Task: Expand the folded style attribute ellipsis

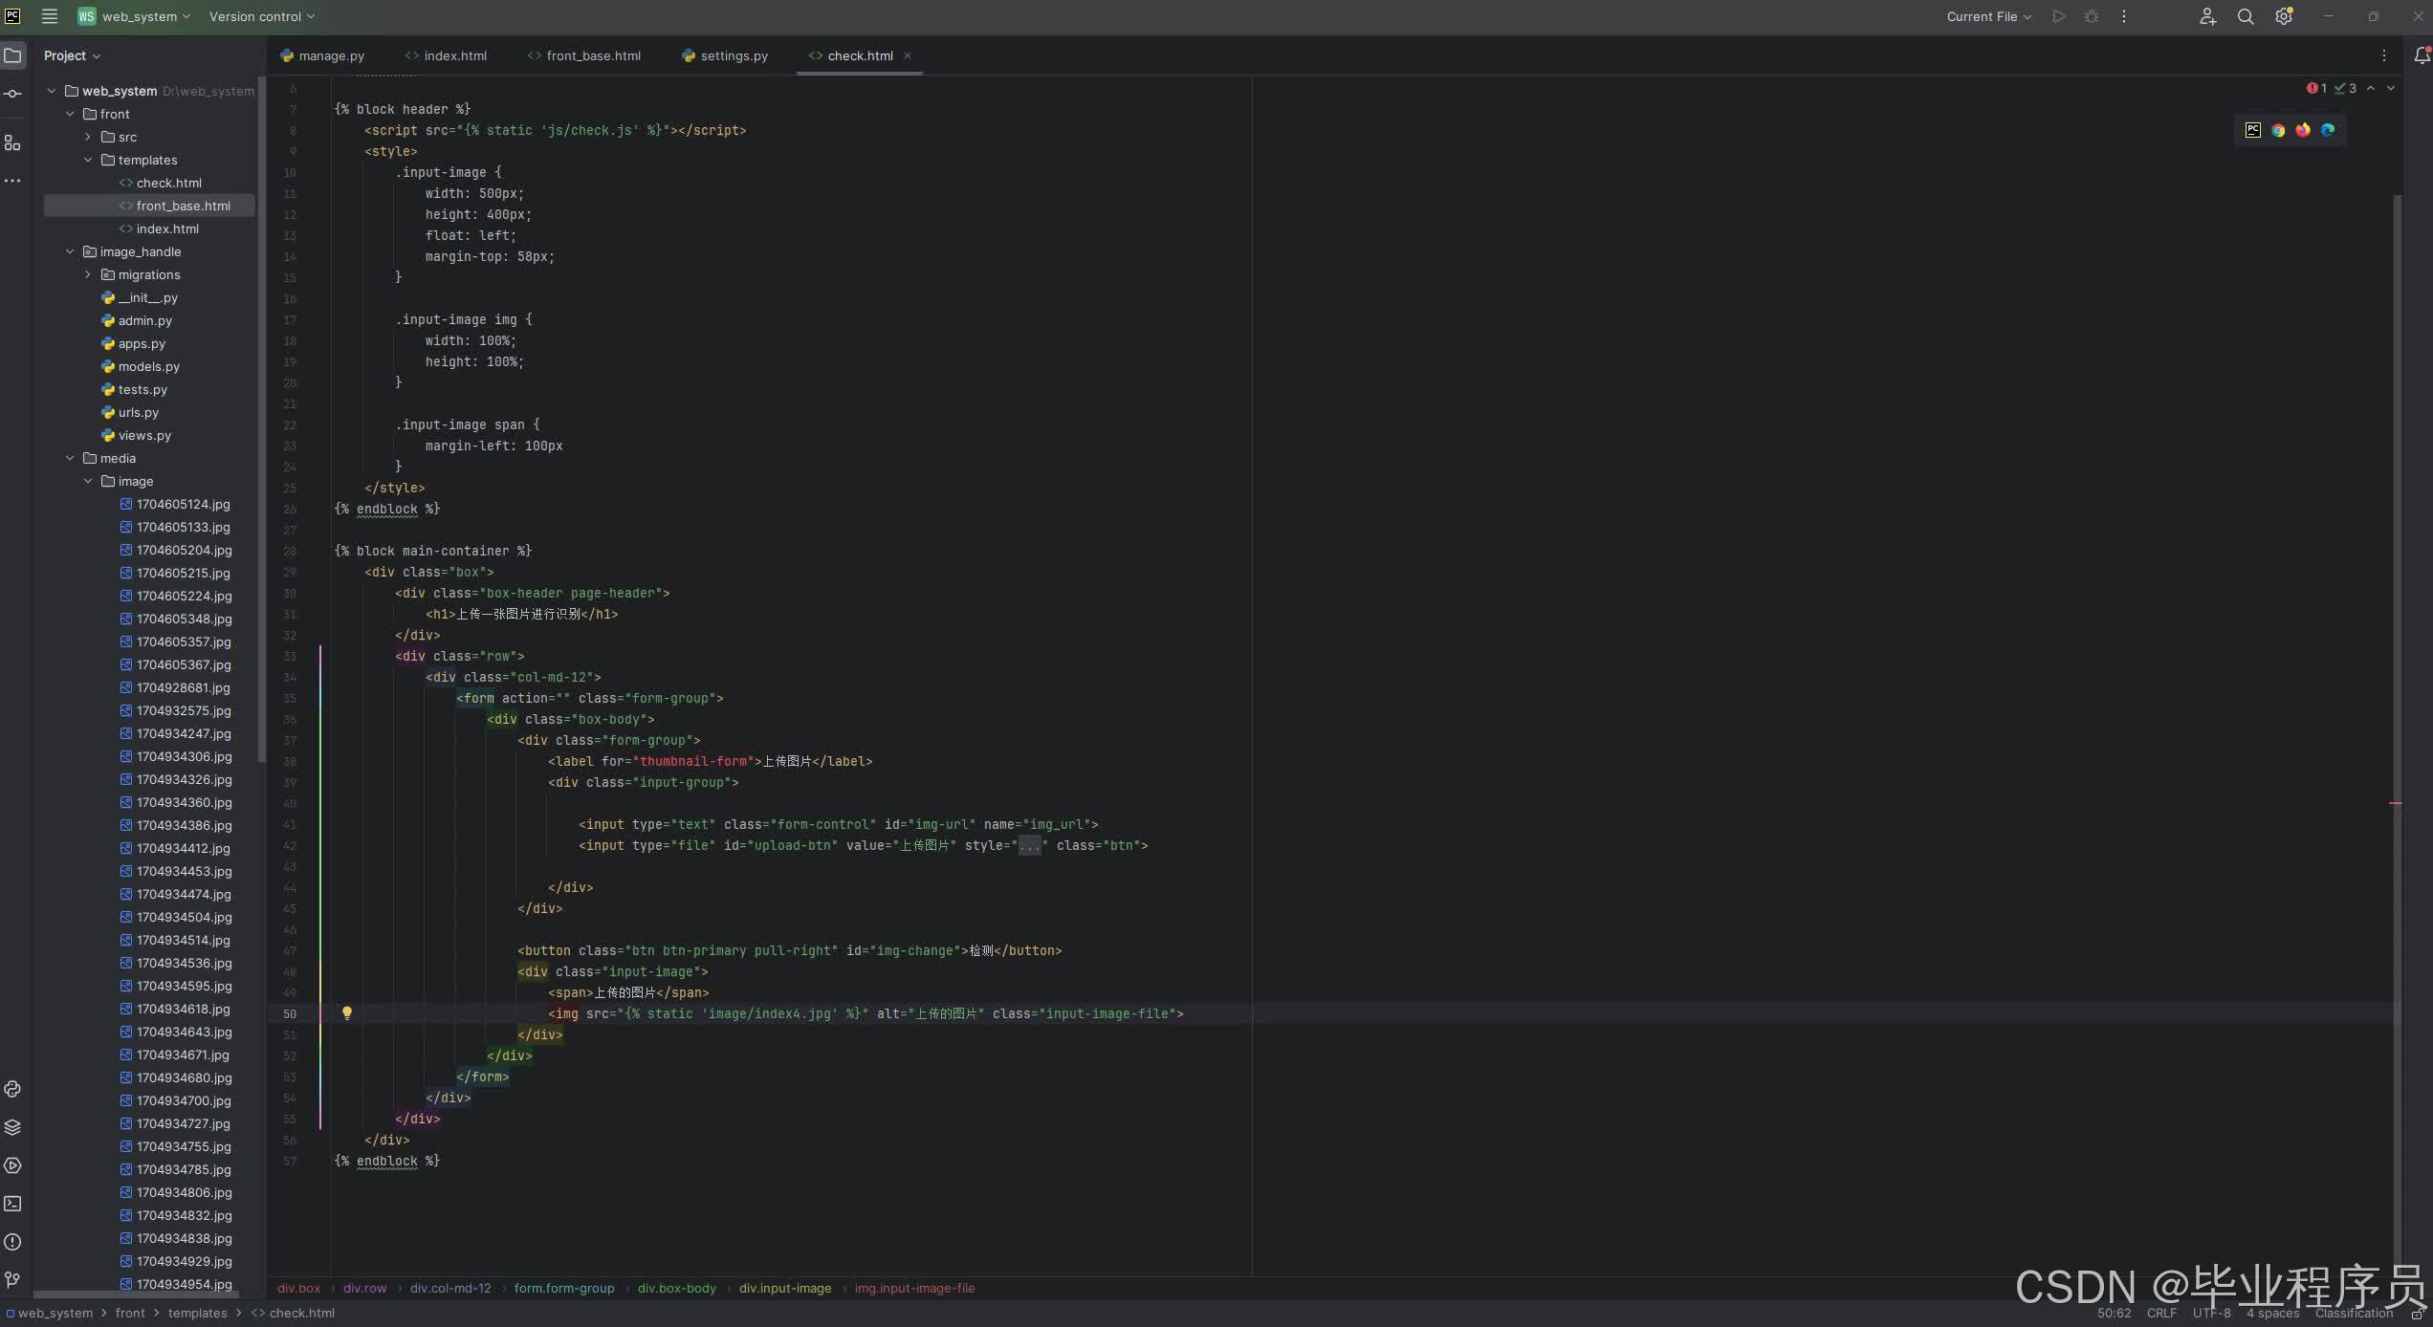Action: coord(1029,846)
